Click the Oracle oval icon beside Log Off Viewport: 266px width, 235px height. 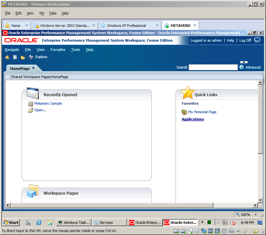click(x=257, y=40)
